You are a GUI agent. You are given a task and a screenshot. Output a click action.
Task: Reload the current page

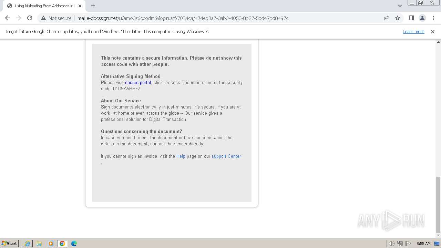click(30, 18)
